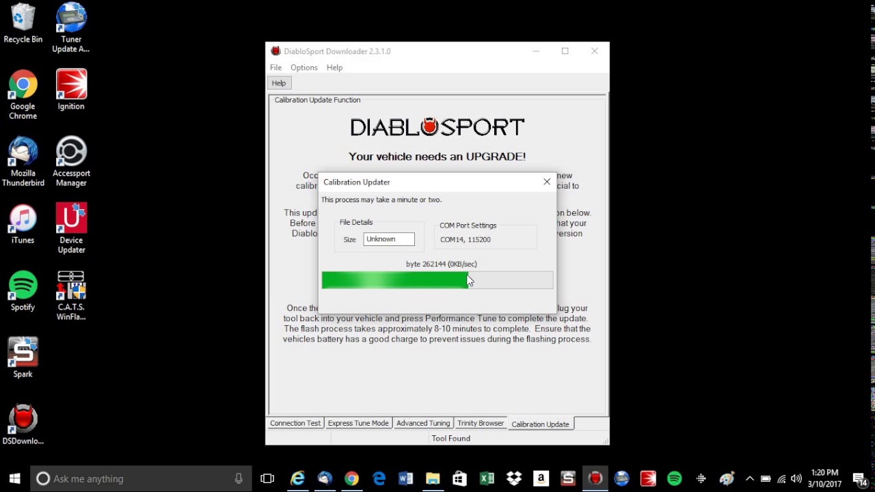
Task: Open Microsoft Edge from the taskbar
Action: click(379, 478)
